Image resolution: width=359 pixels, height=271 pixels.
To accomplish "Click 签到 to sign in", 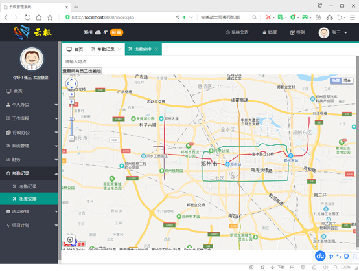I will 297,32.
